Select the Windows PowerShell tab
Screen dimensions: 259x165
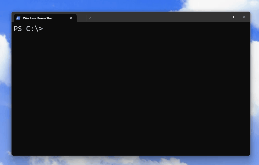(45, 18)
